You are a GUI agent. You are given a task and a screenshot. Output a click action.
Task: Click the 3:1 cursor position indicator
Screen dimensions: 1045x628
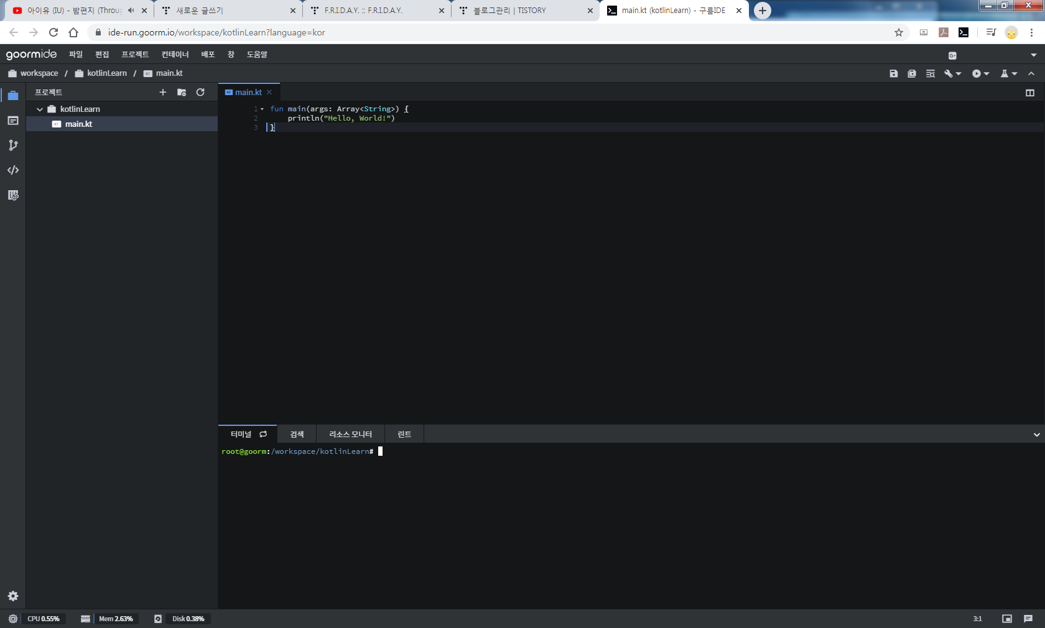pyautogui.click(x=977, y=619)
